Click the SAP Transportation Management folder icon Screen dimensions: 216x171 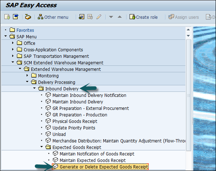(19, 56)
